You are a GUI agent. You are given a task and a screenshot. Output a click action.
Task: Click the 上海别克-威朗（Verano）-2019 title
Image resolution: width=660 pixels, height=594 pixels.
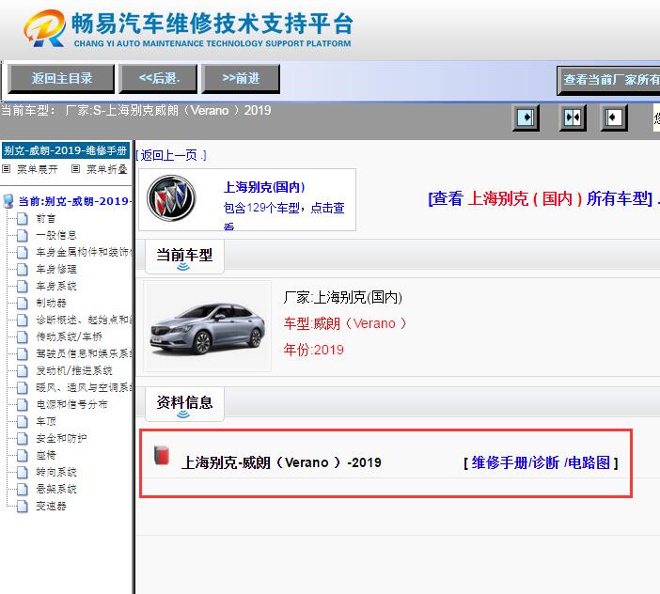point(281,462)
